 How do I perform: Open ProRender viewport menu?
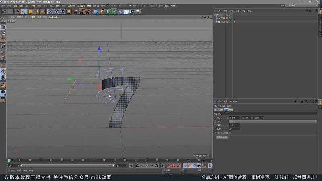coord(54,17)
